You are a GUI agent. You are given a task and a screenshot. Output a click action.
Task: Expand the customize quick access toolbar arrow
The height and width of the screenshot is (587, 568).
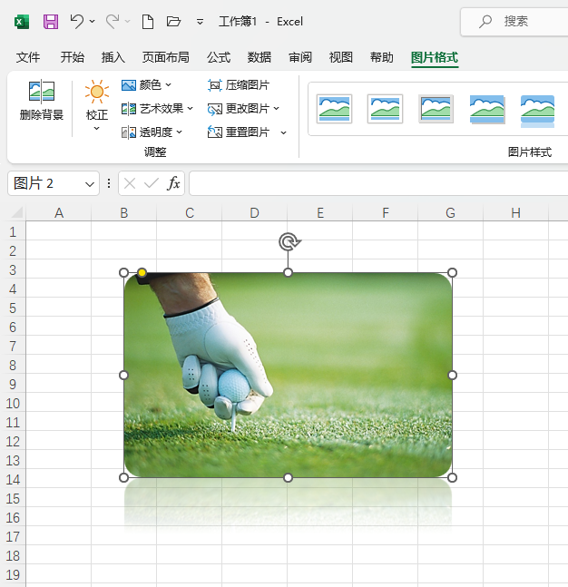pos(200,22)
